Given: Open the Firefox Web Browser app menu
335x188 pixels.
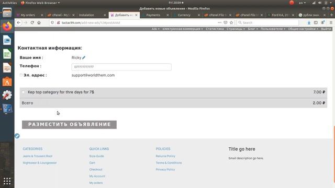Looking at the screenshot, I should [x=40, y=3].
